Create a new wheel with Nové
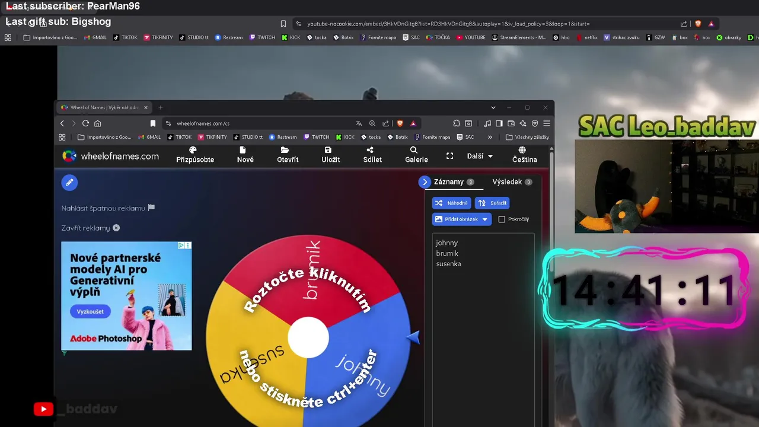The width and height of the screenshot is (759, 427). (x=245, y=155)
